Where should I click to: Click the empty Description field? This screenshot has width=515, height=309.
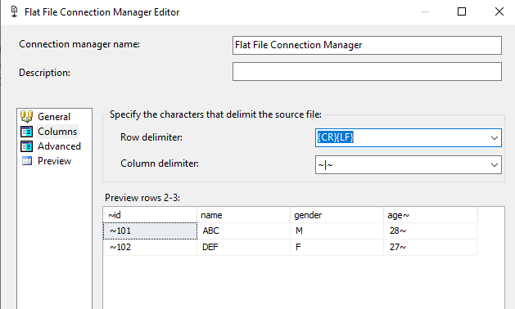tap(367, 71)
